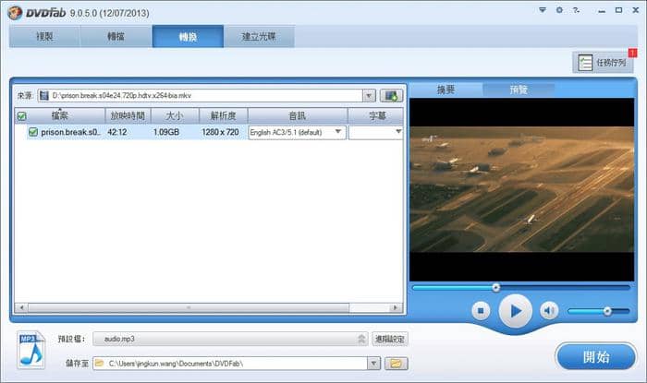Screen dimensions: 647x383
Task: Click the DVDFab logo icon
Action: (15, 13)
